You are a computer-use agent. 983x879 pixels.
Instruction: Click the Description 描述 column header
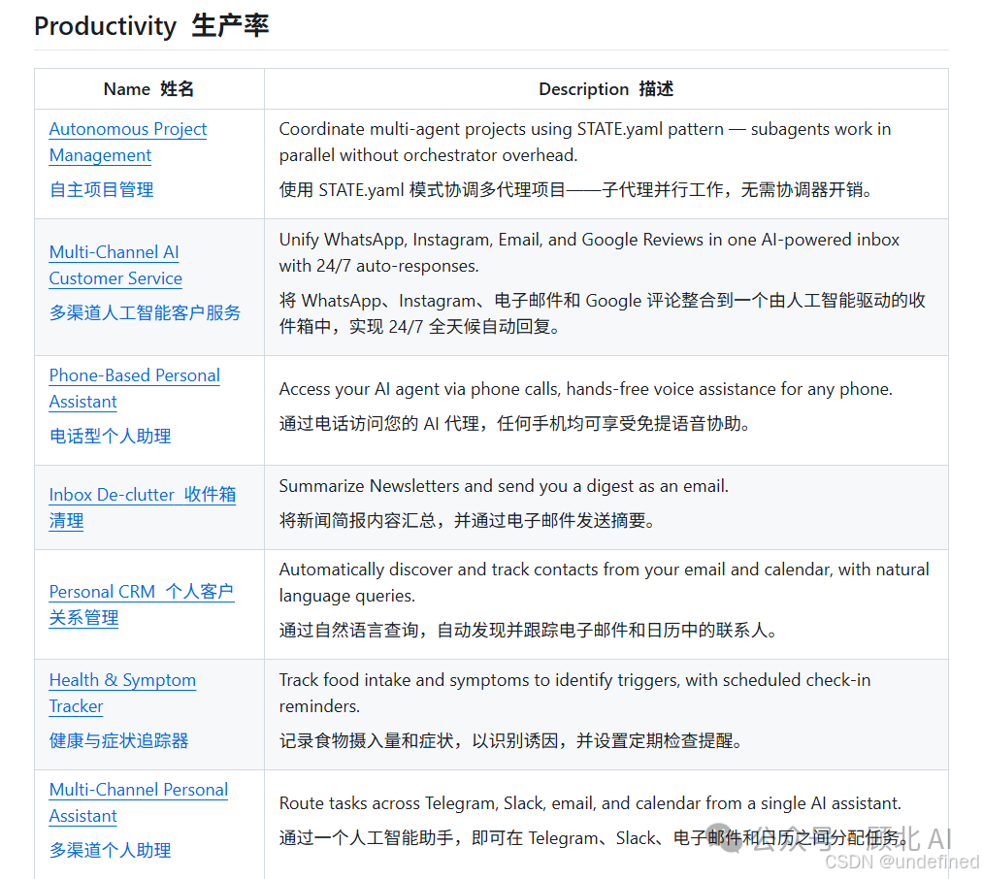pos(605,88)
